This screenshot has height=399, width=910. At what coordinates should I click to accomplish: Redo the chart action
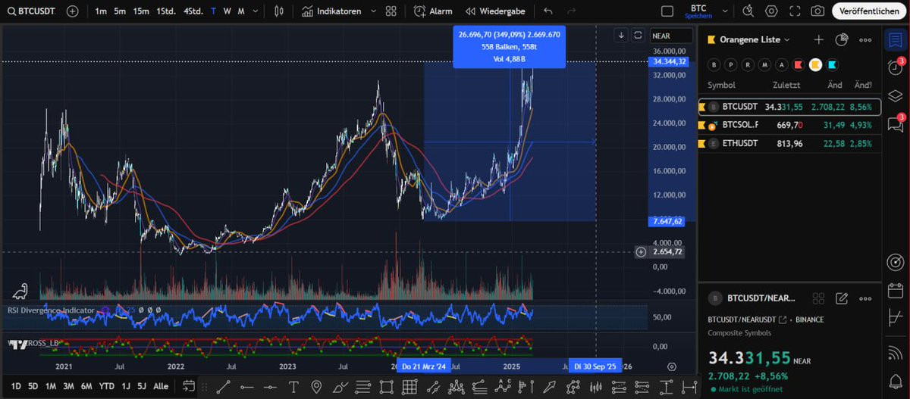pyautogui.click(x=571, y=11)
